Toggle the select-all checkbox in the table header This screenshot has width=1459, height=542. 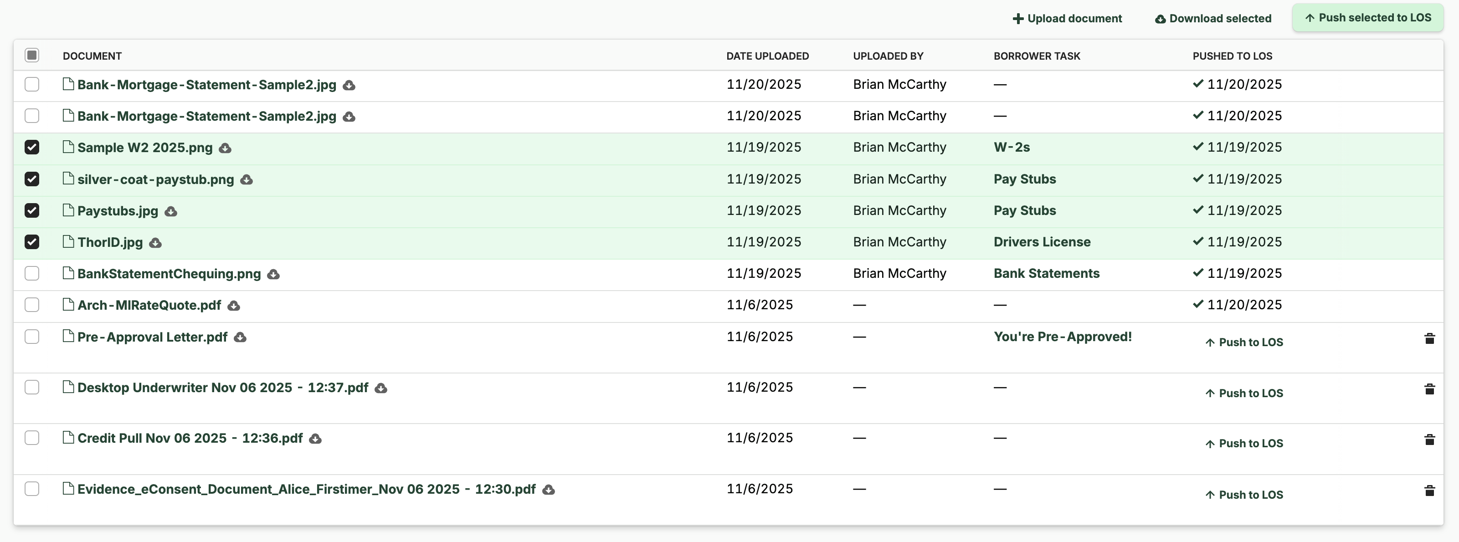[x=32, y=56]
